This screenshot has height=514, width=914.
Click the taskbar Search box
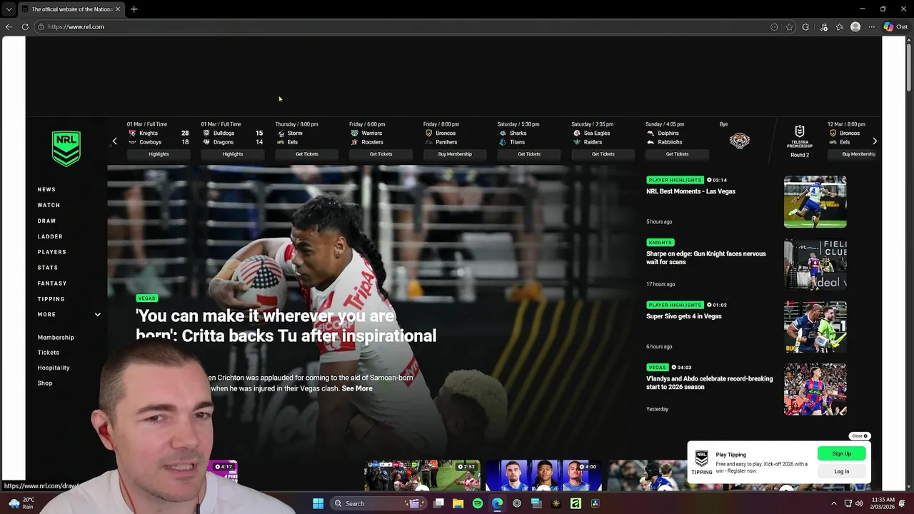tap(378, 503)
